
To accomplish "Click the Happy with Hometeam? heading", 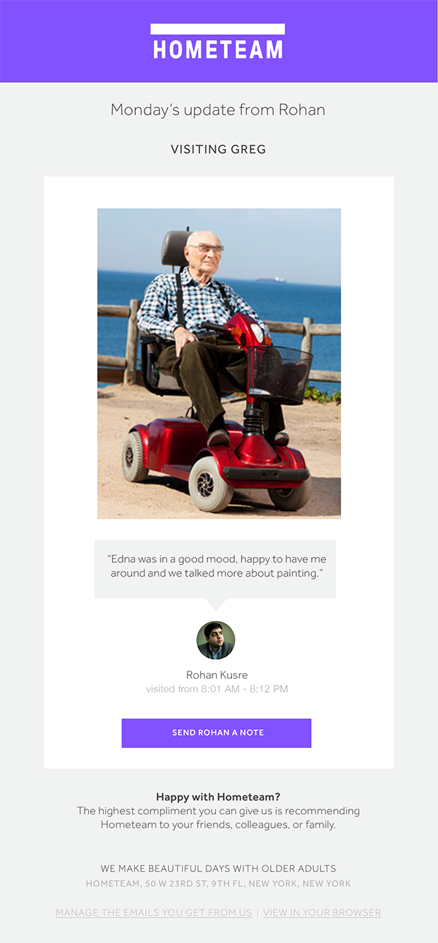I will [x=218, y=797].
